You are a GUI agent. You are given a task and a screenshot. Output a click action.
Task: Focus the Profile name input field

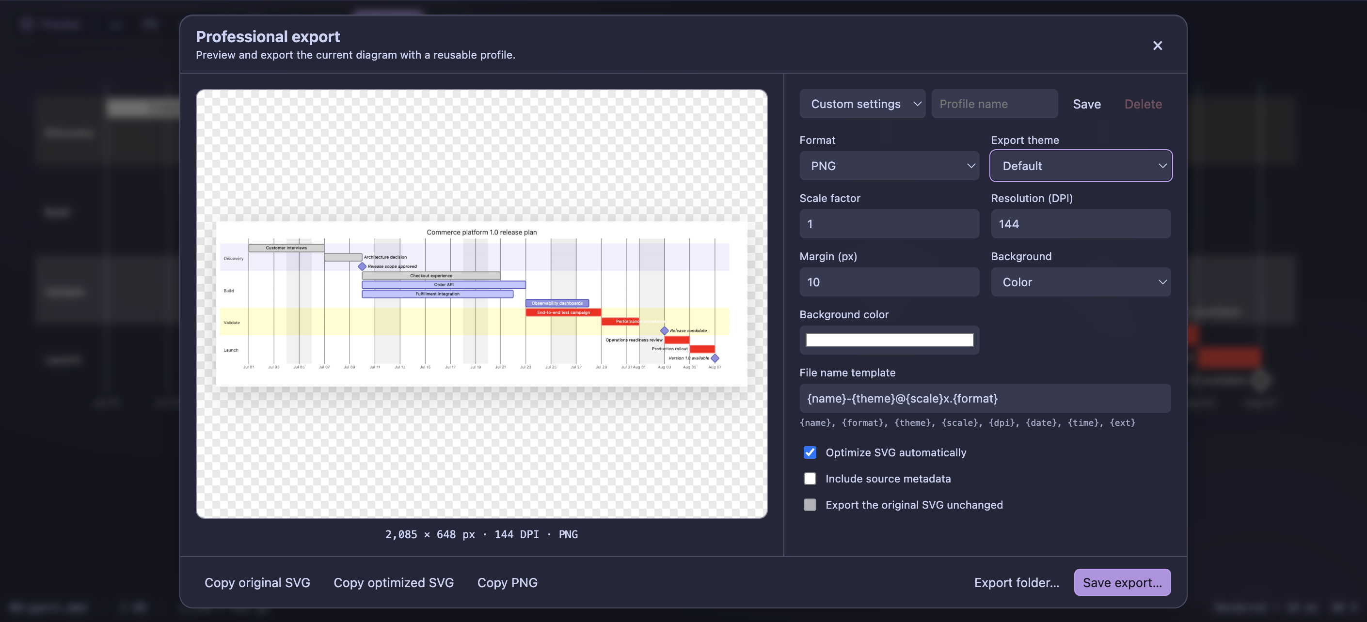pos(995,104)
